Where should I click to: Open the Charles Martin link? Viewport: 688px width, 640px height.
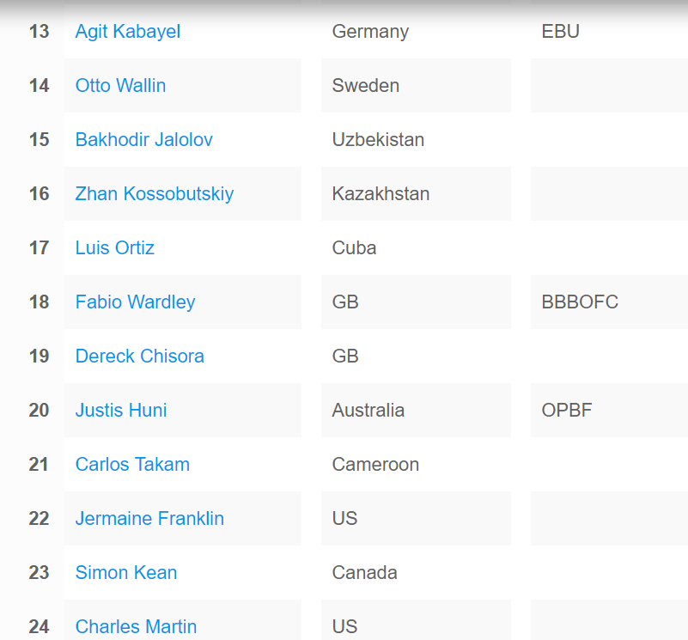(x=136, y=627)
